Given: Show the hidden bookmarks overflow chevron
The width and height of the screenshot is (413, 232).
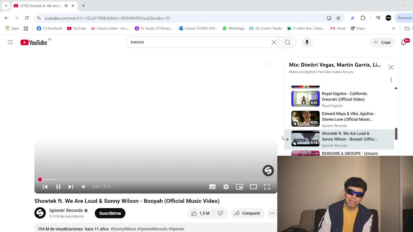Looking at the screenshot, I should (x=393, y=28).
